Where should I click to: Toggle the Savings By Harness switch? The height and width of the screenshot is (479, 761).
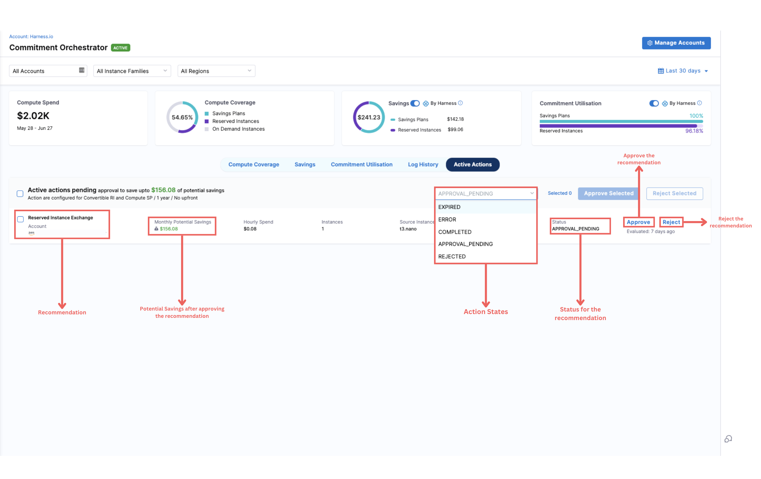(x=415, y=103)
